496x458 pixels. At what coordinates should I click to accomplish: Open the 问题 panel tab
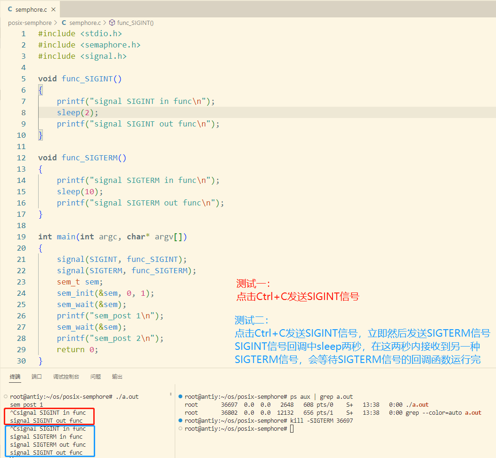click(96, 377)
